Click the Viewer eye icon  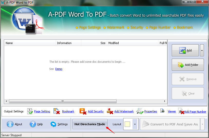coord(163,111)
